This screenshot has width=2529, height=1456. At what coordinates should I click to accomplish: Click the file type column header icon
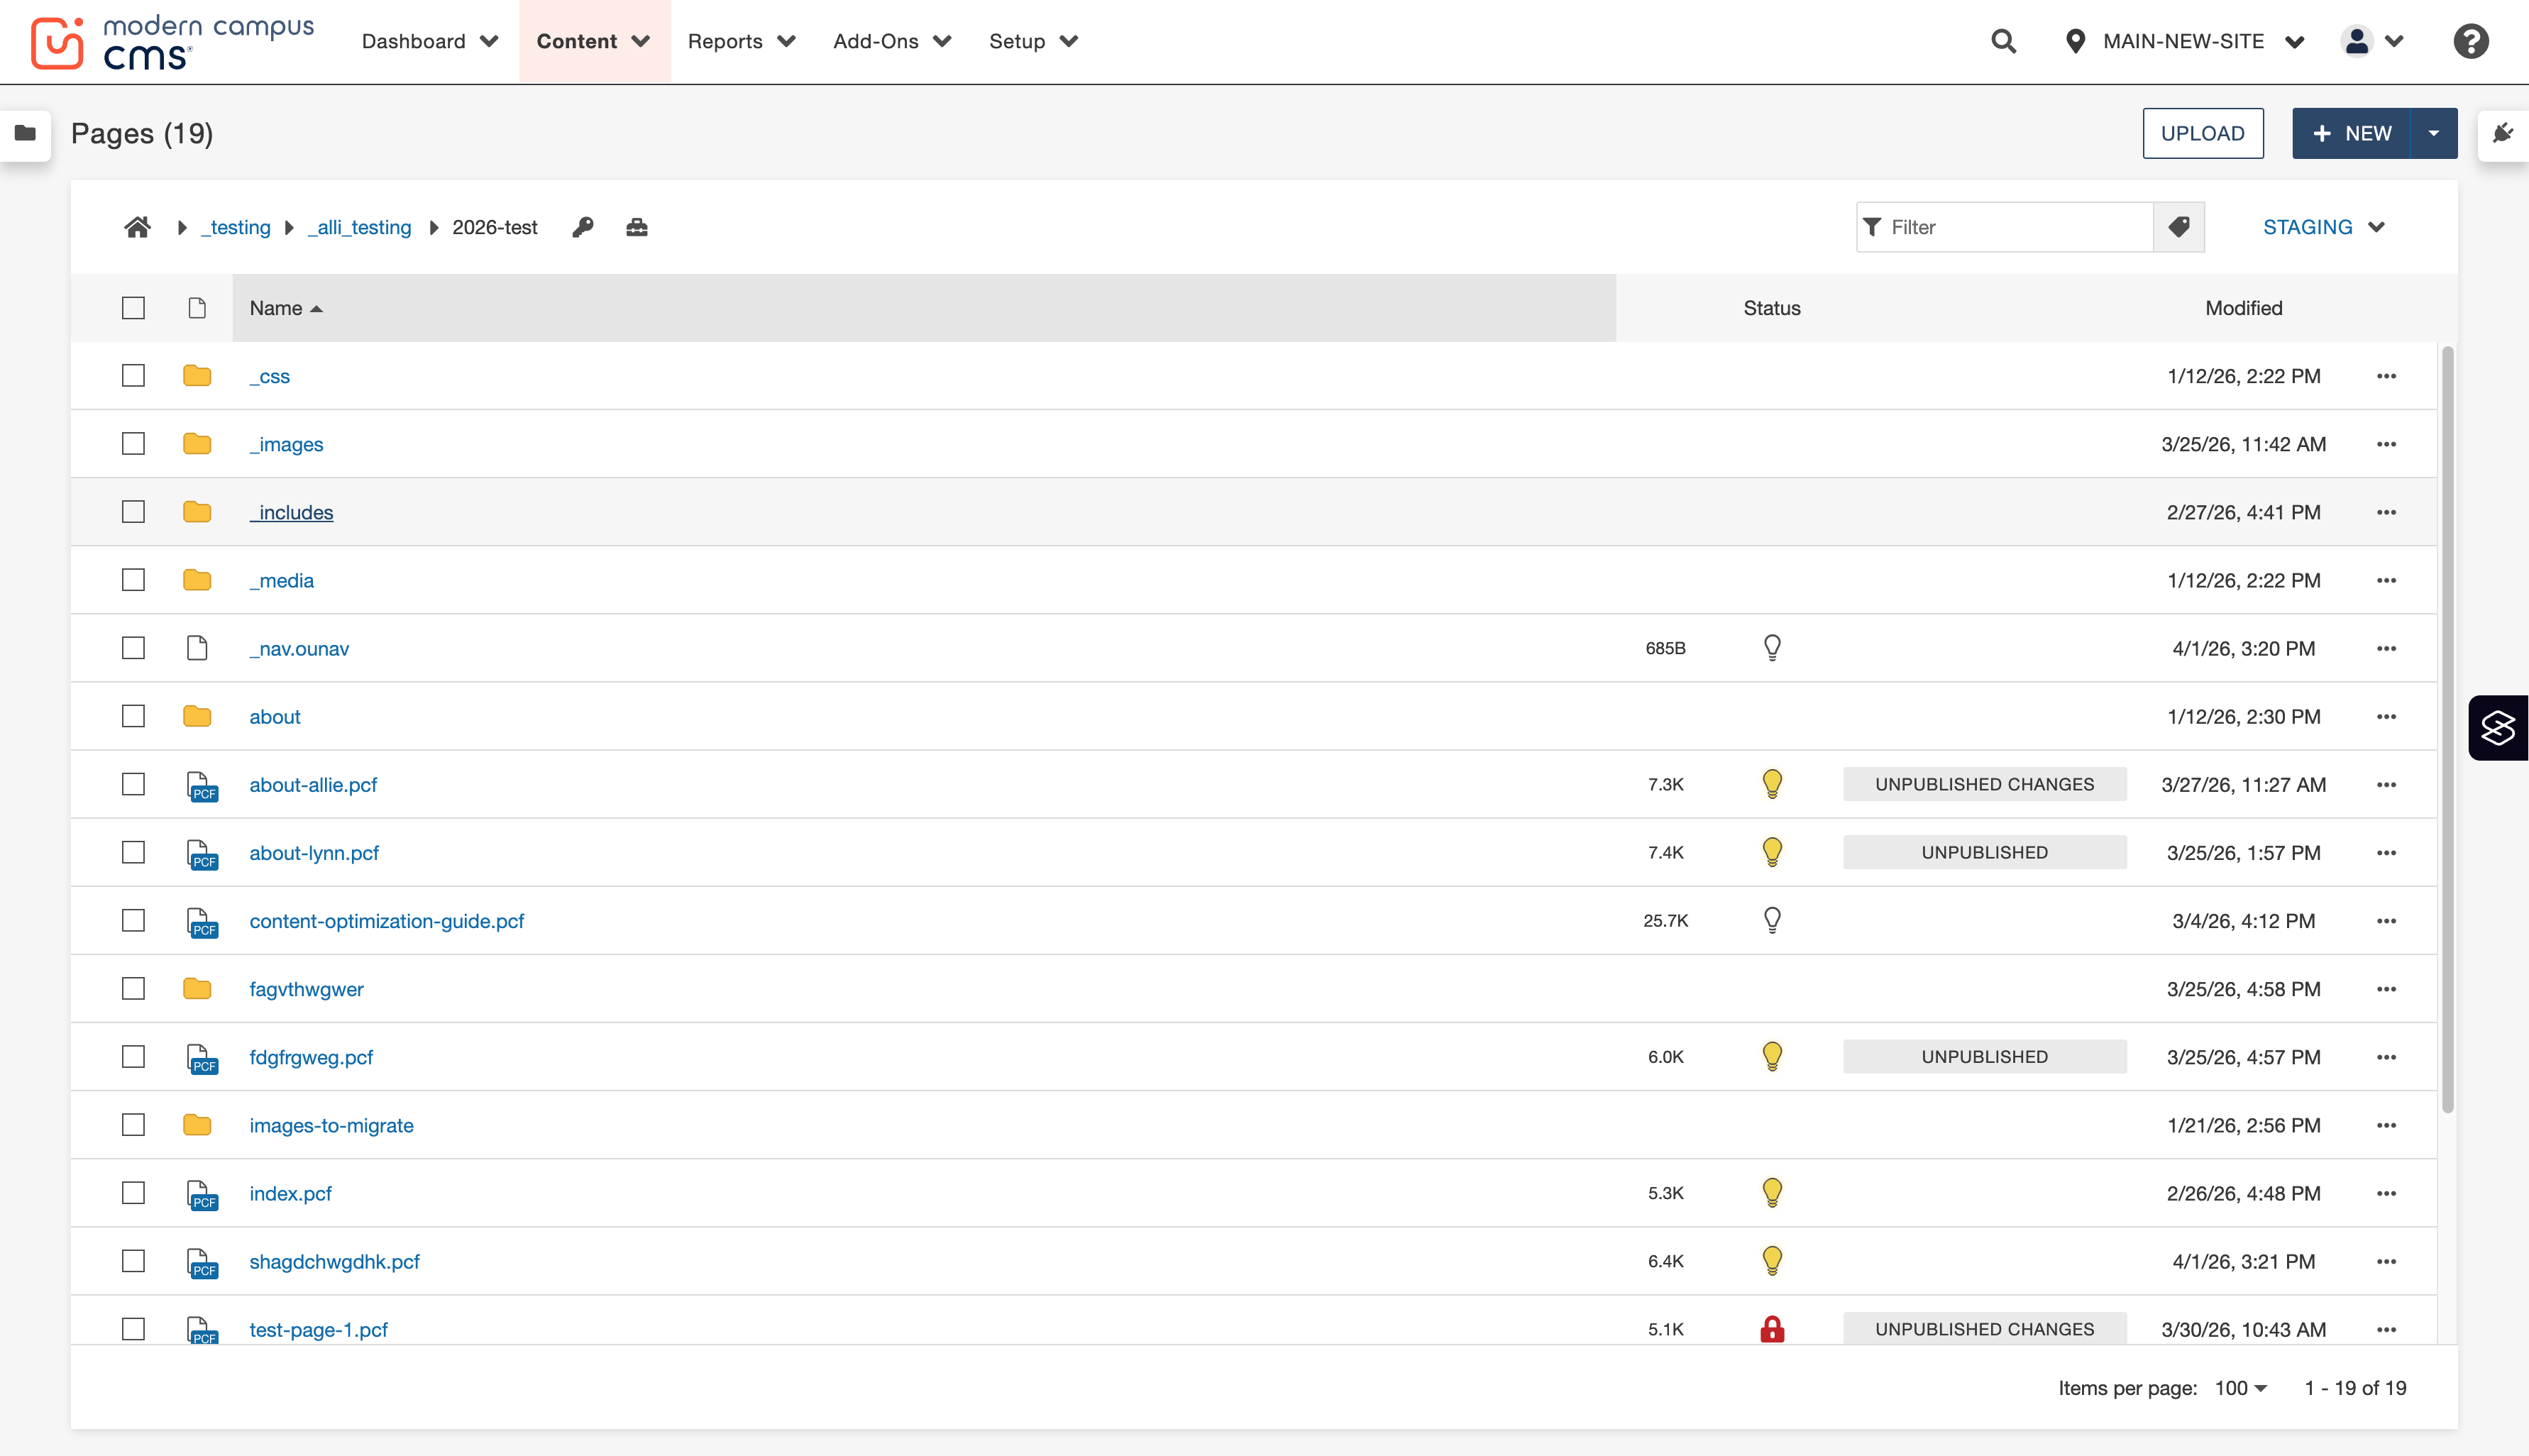[197, 308]
